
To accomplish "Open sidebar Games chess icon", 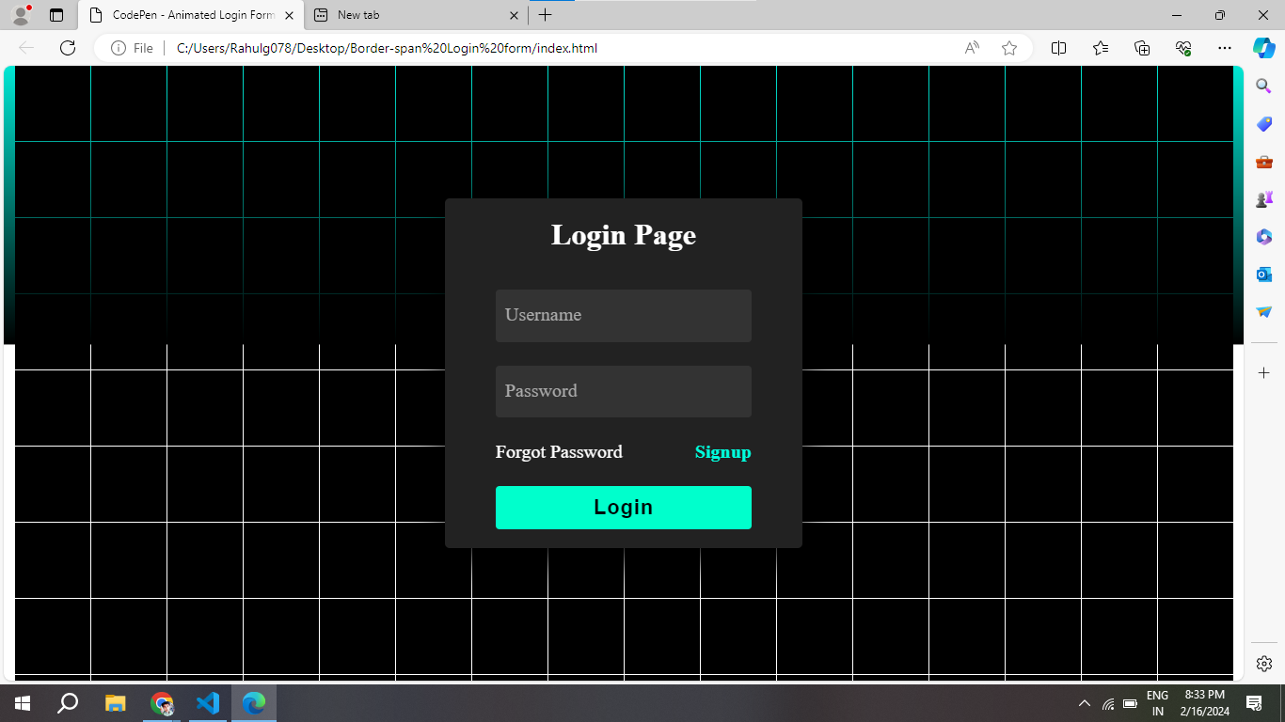I will click(1264, 199).
